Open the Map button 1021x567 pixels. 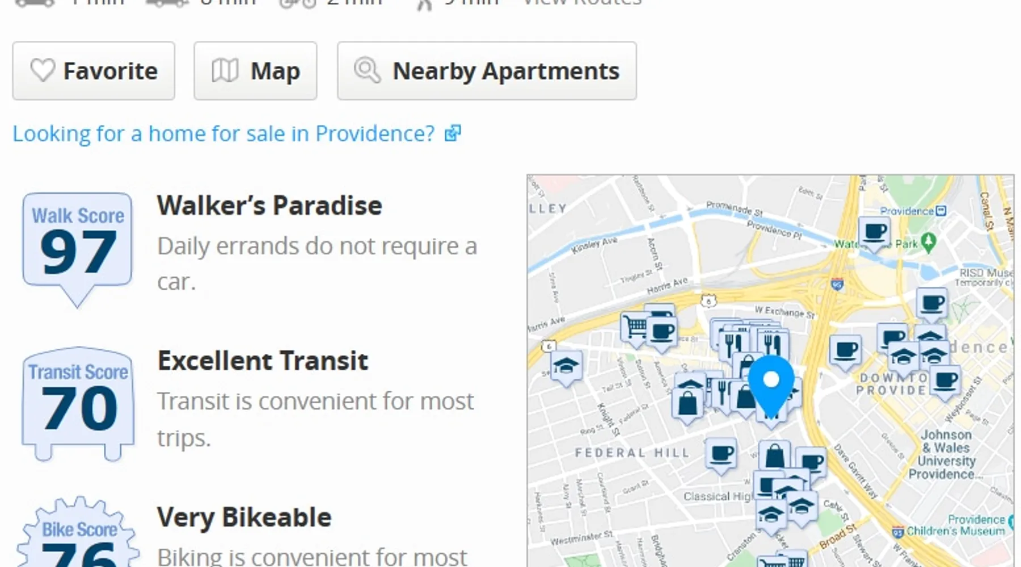(x=255, y=71)
